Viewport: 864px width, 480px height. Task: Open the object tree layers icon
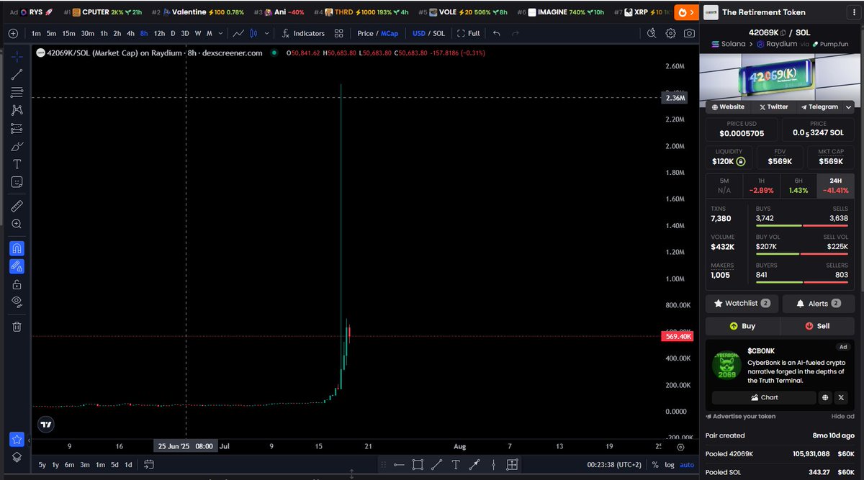point(17,457)
